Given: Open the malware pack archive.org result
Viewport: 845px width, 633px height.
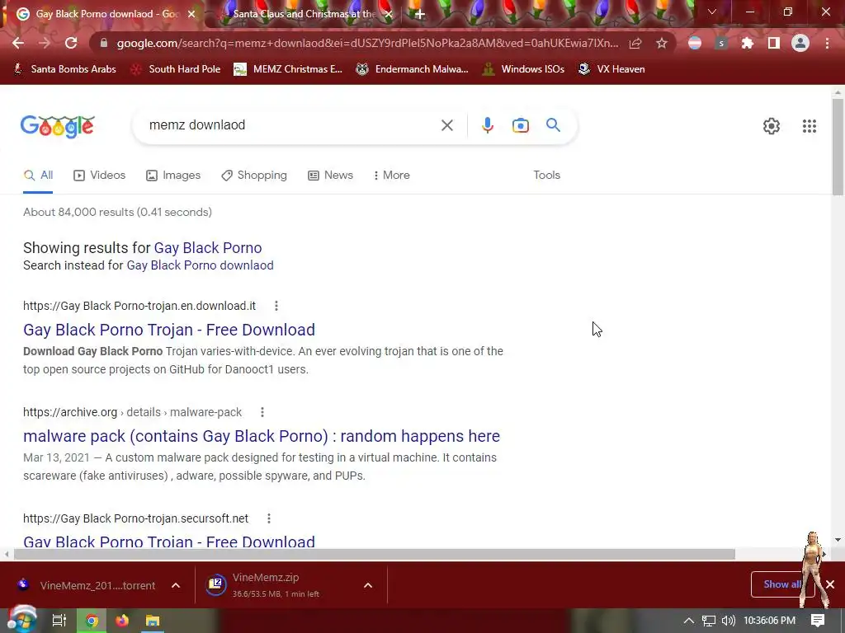Looking at the screenshot, I should coord(262,436).
